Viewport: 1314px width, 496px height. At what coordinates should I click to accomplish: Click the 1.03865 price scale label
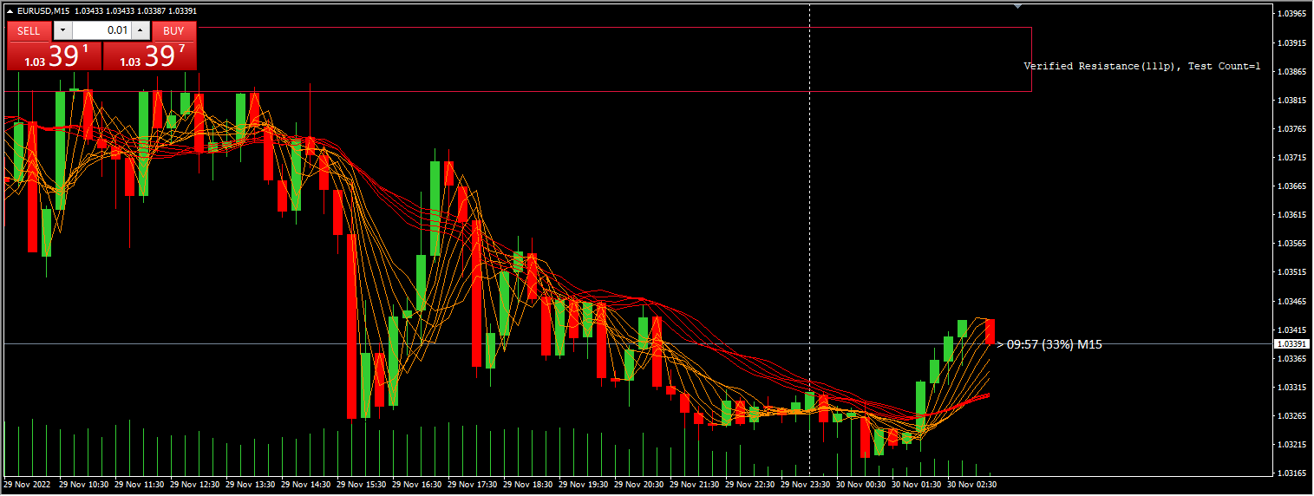tap(1292, 71)
